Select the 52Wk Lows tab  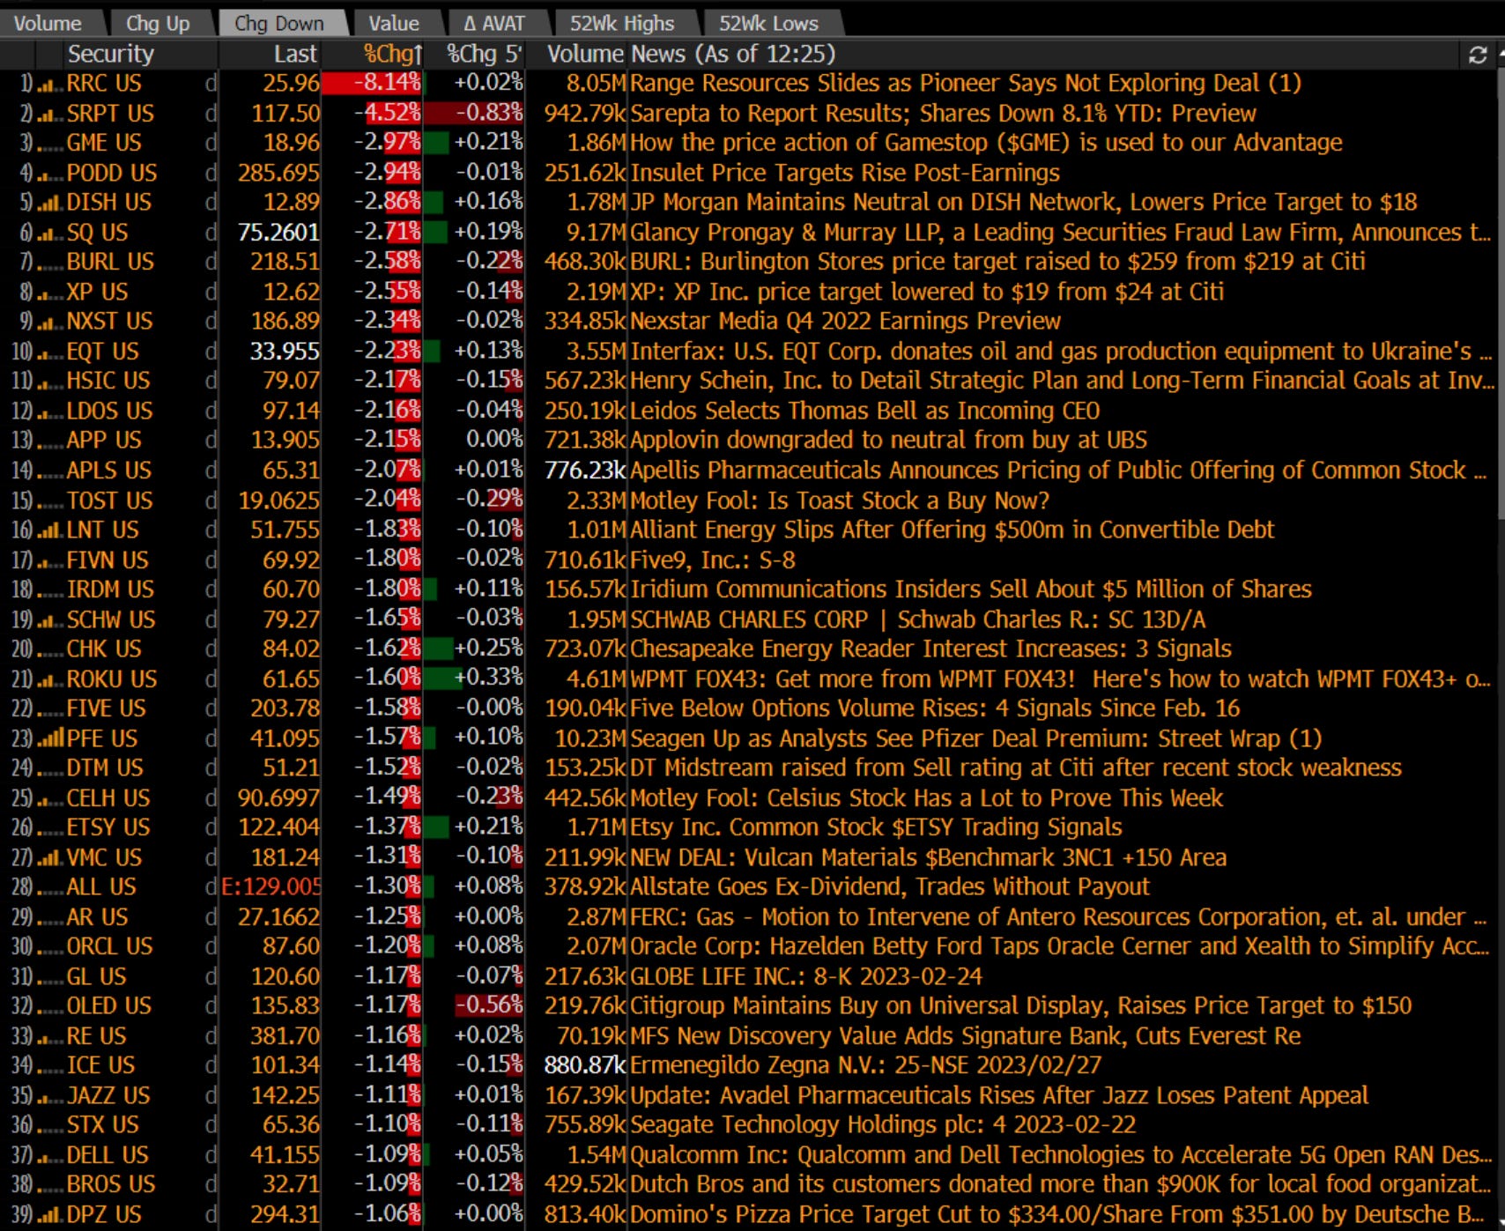768,23
